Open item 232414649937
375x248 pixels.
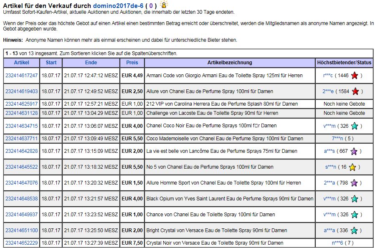click(22, 215)
